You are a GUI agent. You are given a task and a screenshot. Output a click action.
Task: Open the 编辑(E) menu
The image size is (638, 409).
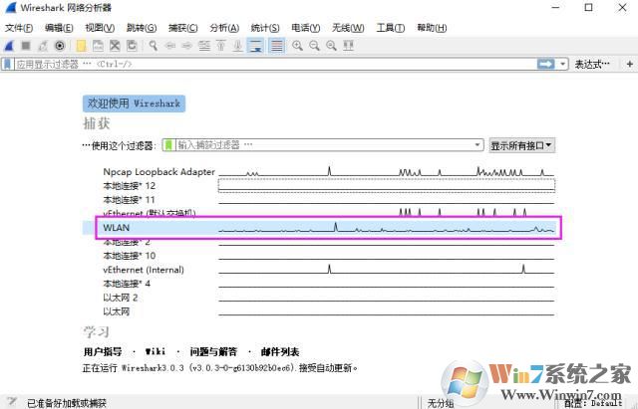click(x=59, y=28)
